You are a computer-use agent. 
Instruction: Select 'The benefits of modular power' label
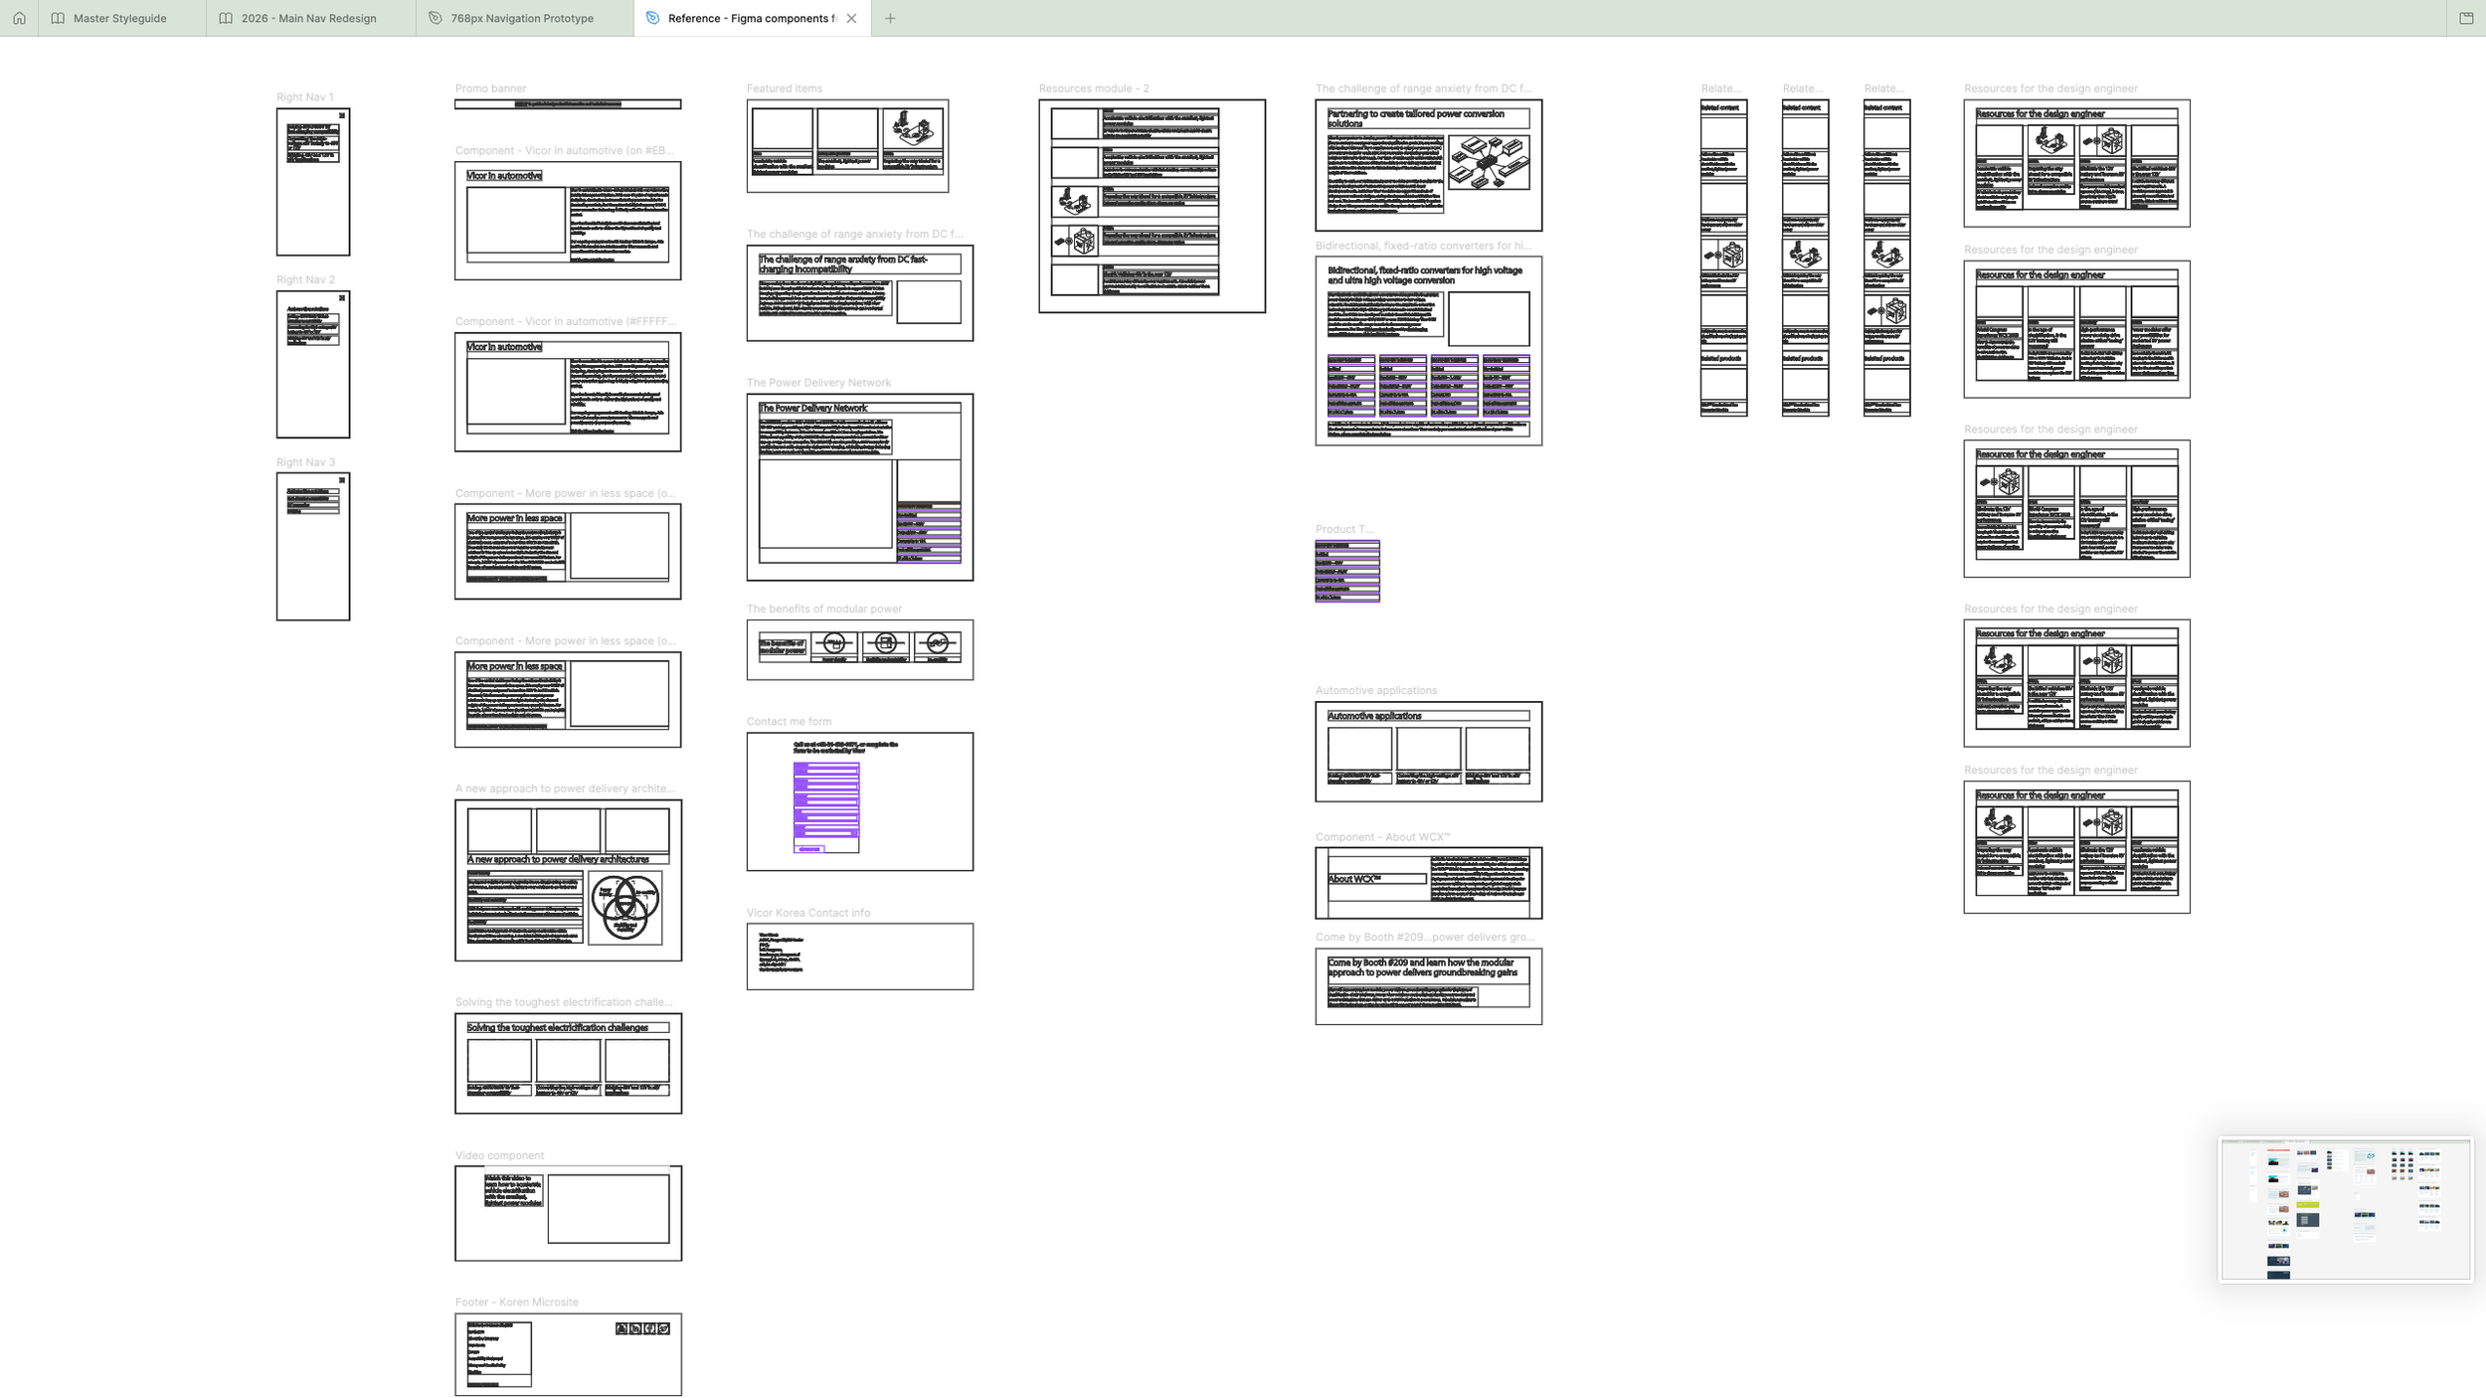824,609
